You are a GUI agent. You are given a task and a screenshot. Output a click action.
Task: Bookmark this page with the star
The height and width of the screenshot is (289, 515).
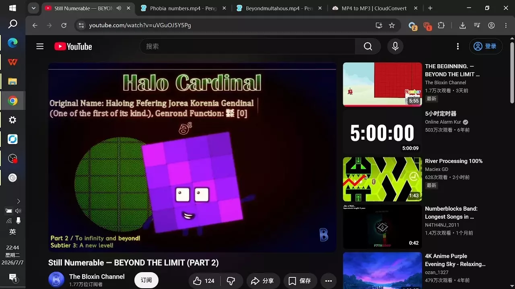(x=392, y=25)
